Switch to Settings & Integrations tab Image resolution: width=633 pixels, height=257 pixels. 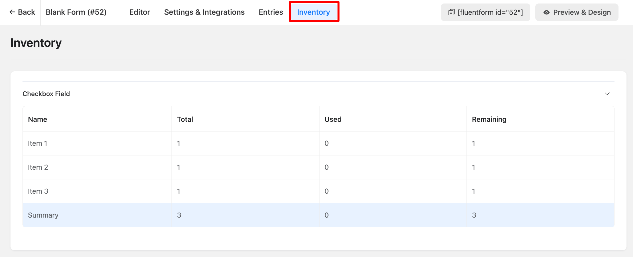204,12
